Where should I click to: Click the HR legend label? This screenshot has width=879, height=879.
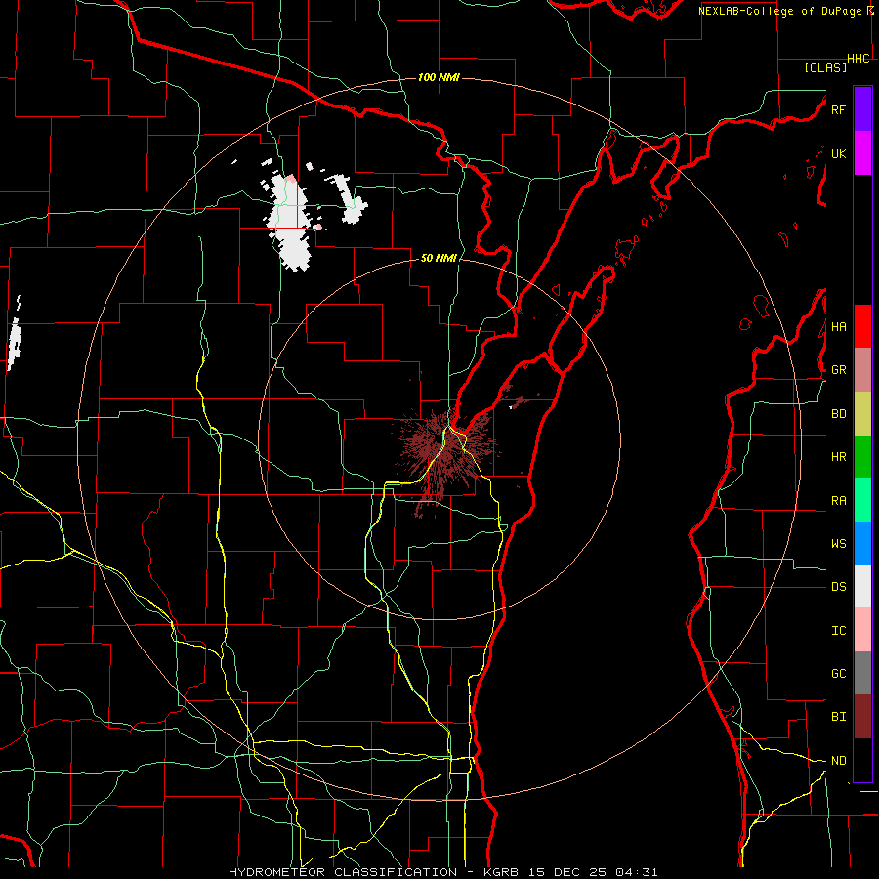click(838, 457)
